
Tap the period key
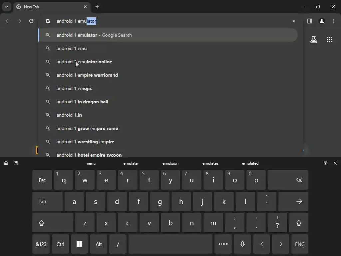coord(256,223)
